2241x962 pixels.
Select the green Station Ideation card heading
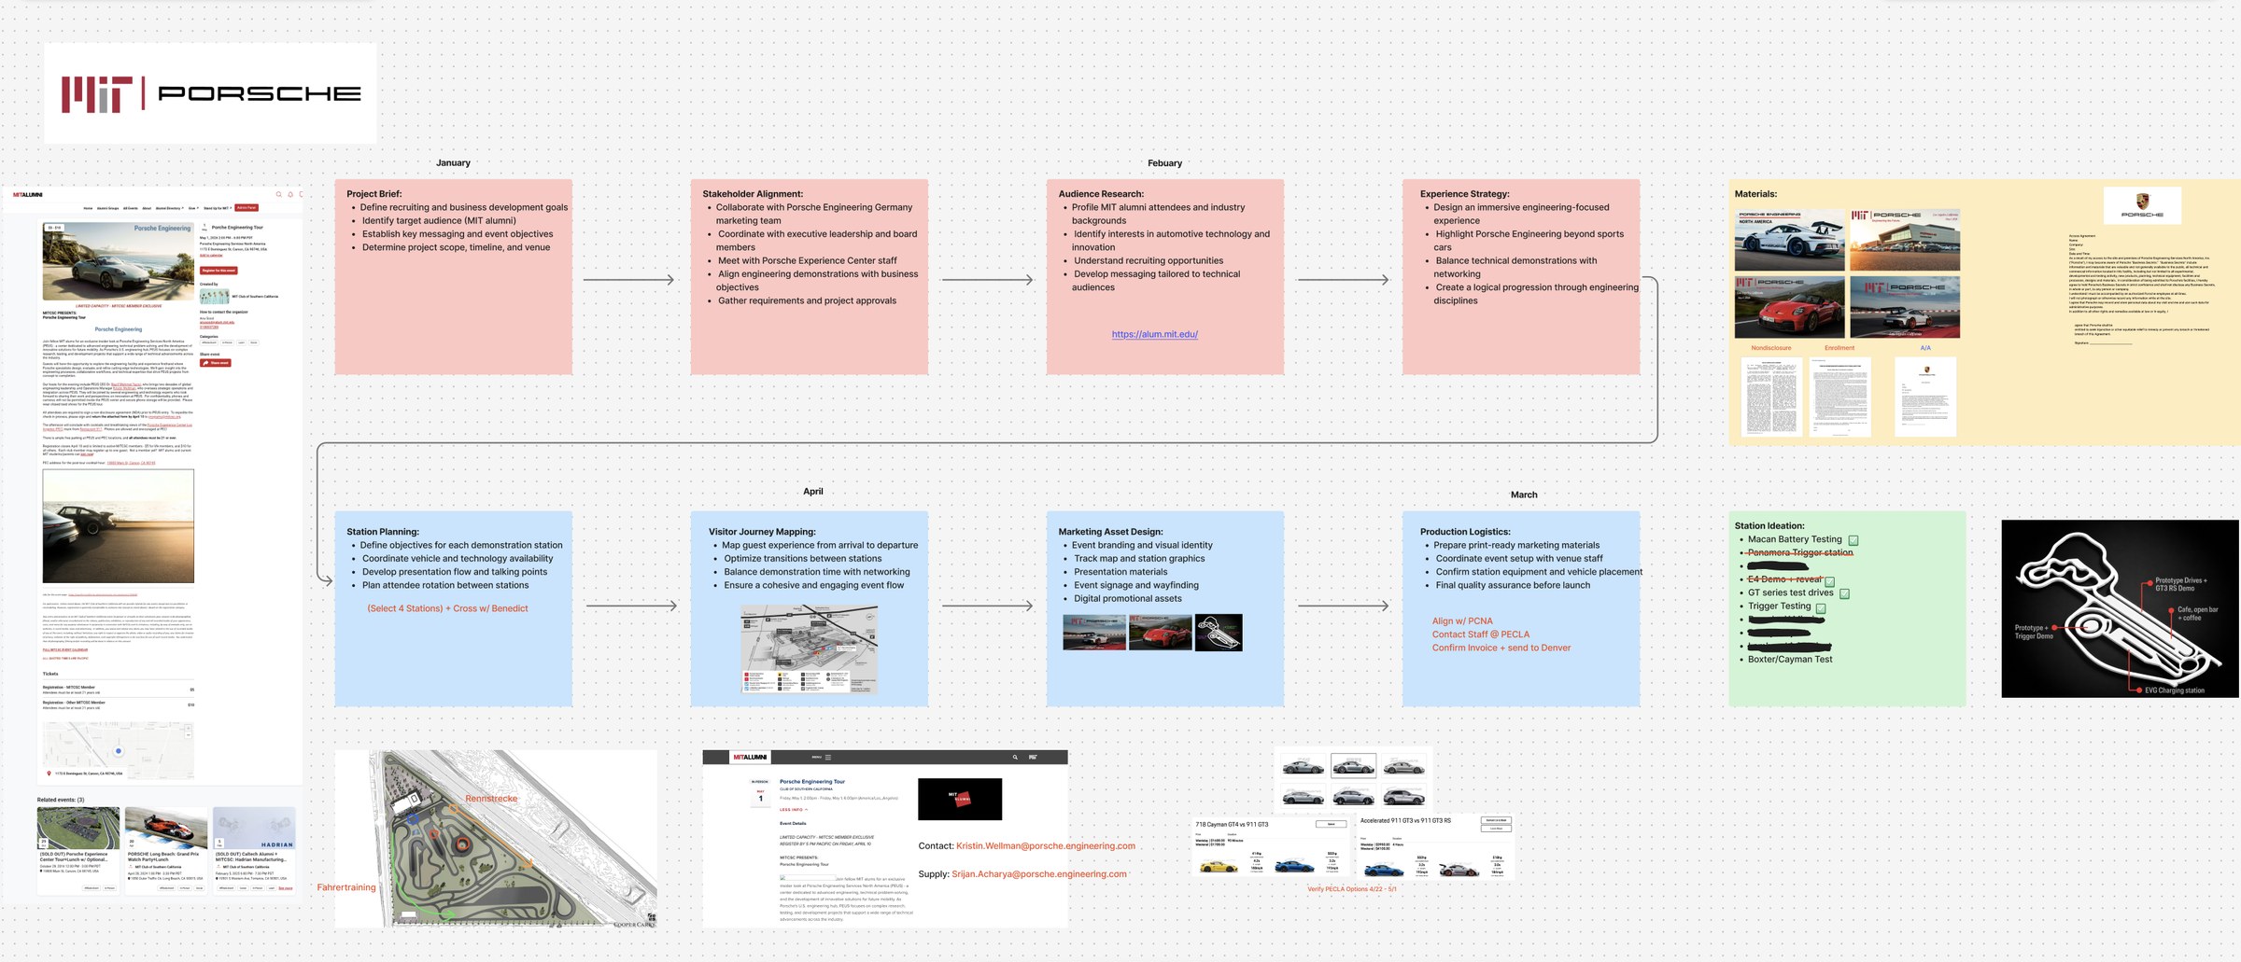(x=1769, y=526)
